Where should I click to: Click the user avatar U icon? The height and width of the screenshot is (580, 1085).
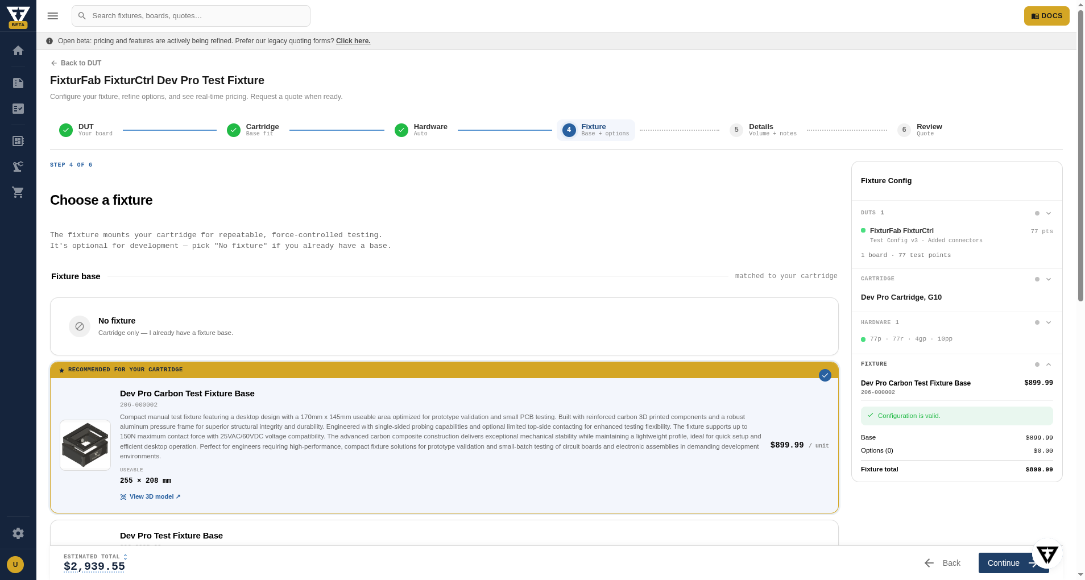pos(15,565)
